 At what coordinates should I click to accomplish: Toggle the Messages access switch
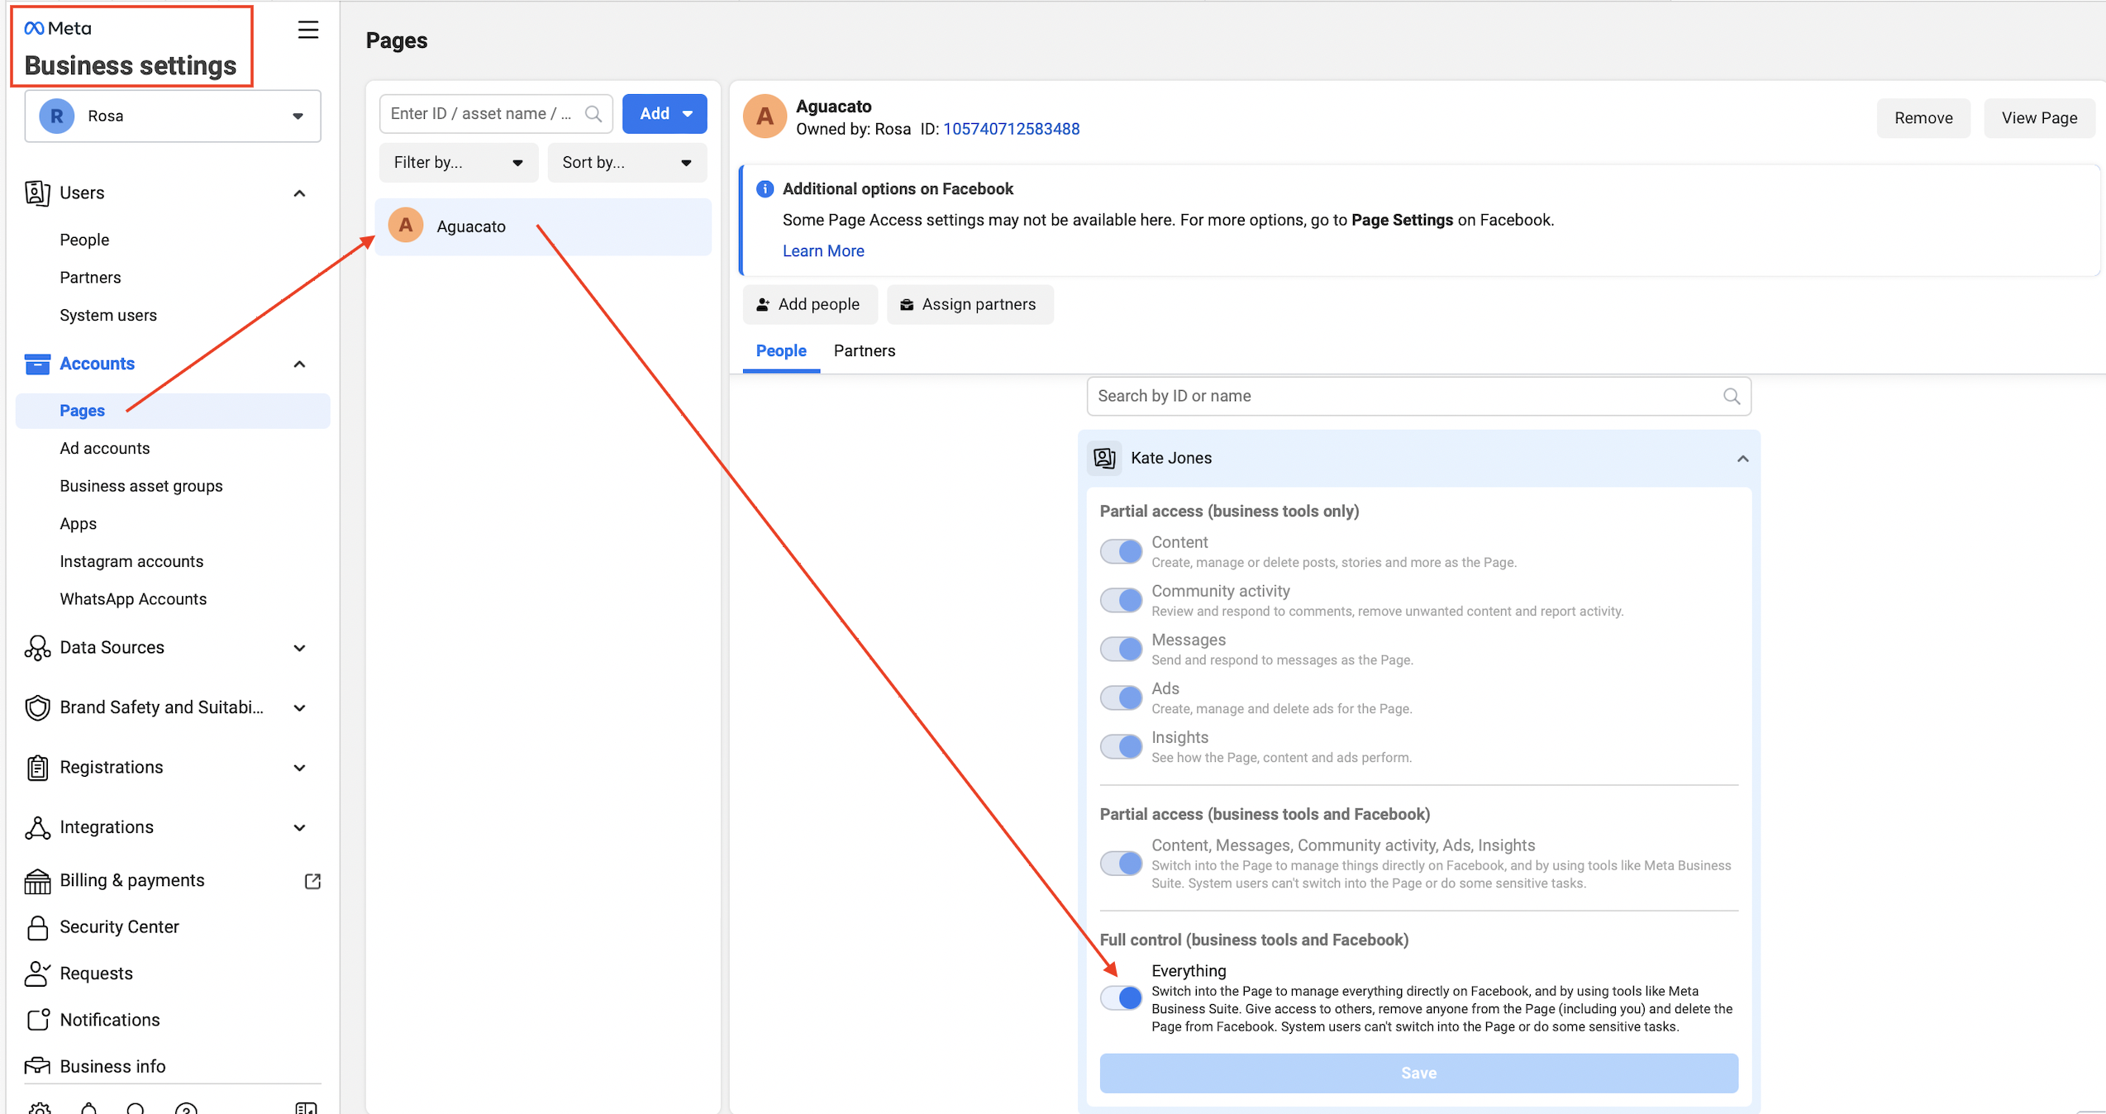[1121, 650]
